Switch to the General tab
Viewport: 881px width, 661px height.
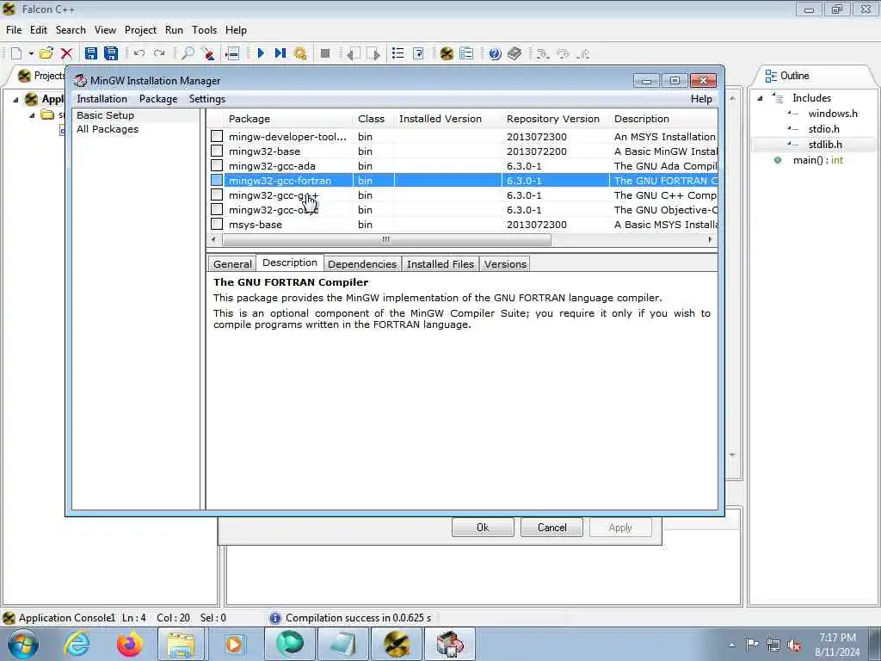coord(232,264)
